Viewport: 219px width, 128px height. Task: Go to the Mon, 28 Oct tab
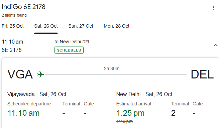116,26
